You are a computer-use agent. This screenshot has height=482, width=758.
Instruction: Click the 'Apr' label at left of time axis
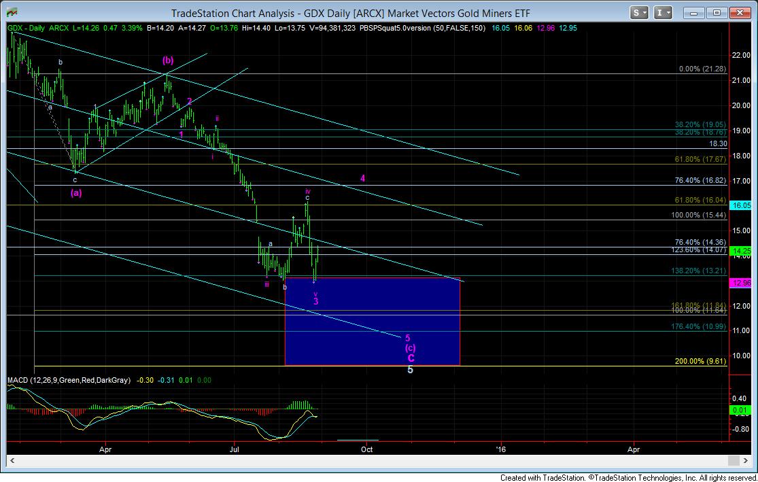click(105, 449)
